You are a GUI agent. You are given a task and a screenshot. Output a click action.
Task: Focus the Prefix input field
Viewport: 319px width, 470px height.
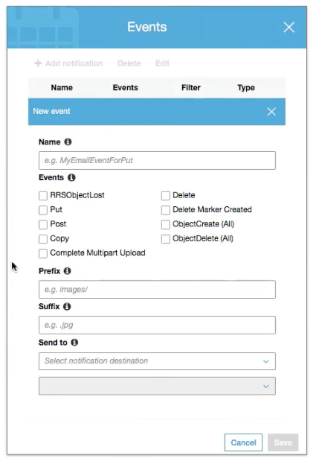click(x=157, y=290)
